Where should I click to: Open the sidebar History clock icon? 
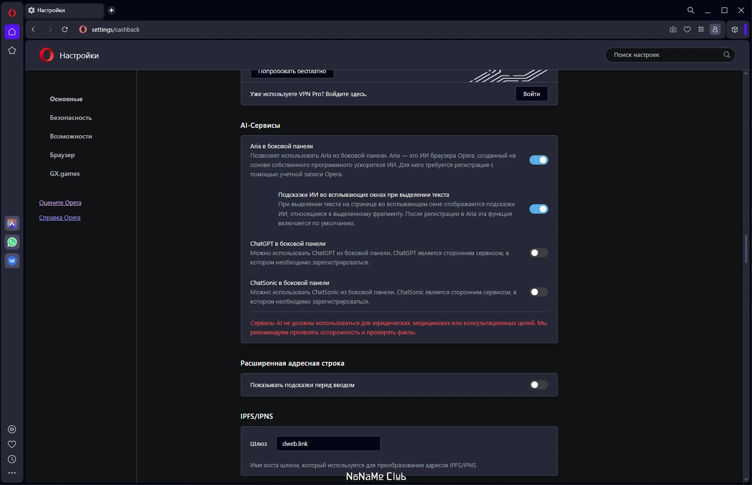click(12, 459)
